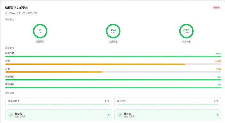Screen dimensions: 225x123
Task: Click the 活跃程度 section label
Action: click(x=9, y=19)
